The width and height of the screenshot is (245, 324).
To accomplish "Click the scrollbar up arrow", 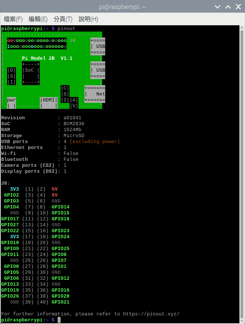I will point(242,28).
